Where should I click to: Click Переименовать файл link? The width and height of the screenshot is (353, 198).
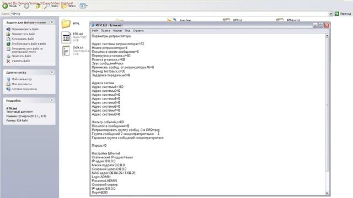pos(25,29)
